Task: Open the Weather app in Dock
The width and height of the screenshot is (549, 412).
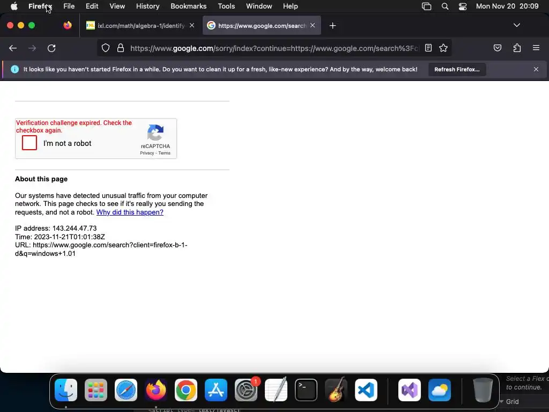Action: [440, 390]
